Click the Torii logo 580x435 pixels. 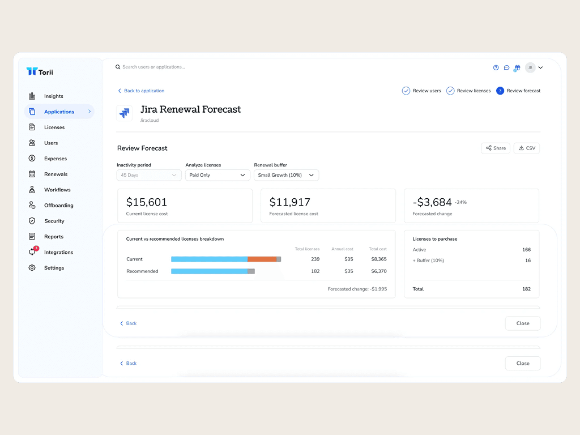click(40, 72)
